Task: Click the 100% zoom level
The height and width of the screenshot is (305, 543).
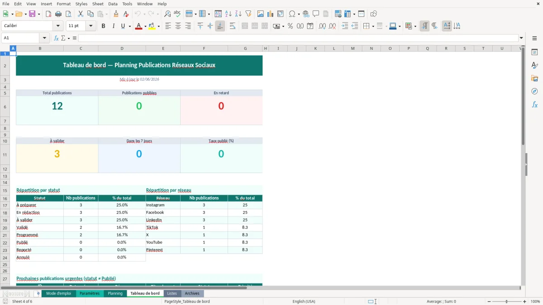Action: tap(535, 301)
